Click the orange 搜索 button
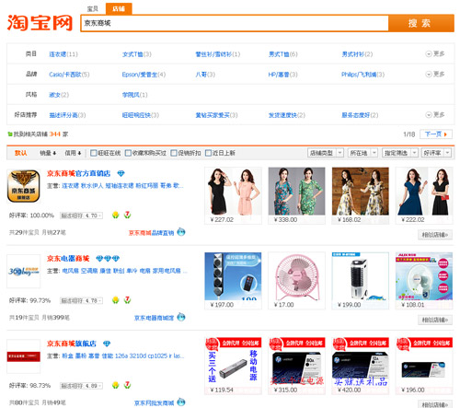This screenshot has width=460, height=408. 421,23
